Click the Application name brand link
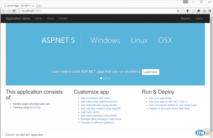Screen dimensions: 213x138 (x=18, y=18)
